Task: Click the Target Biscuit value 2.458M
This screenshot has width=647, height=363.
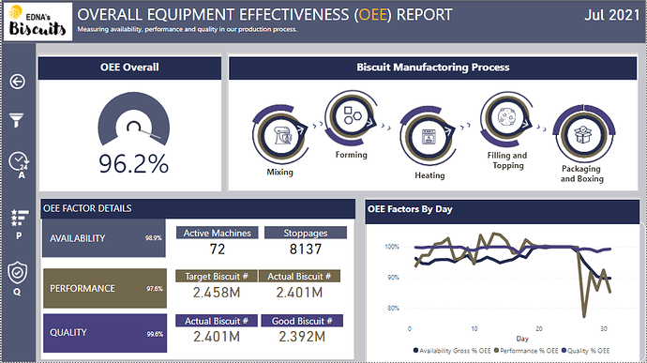Action: coord(217,293)
